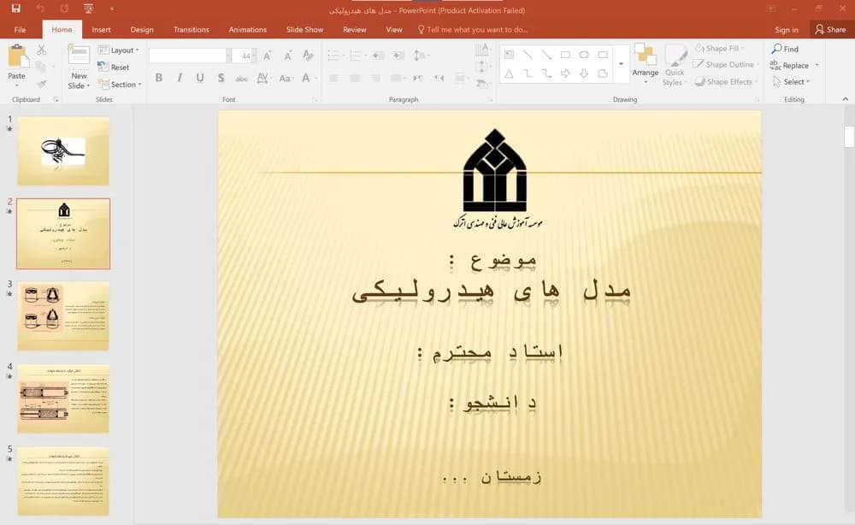Click the font name input box
Screen dimensions: 855x525
click(x=187, y=56)
